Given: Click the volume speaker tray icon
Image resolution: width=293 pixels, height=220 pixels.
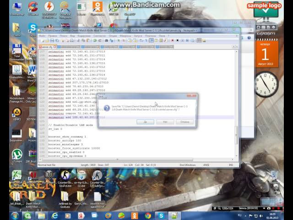Looking at the screenshot, I should point(261,216).
